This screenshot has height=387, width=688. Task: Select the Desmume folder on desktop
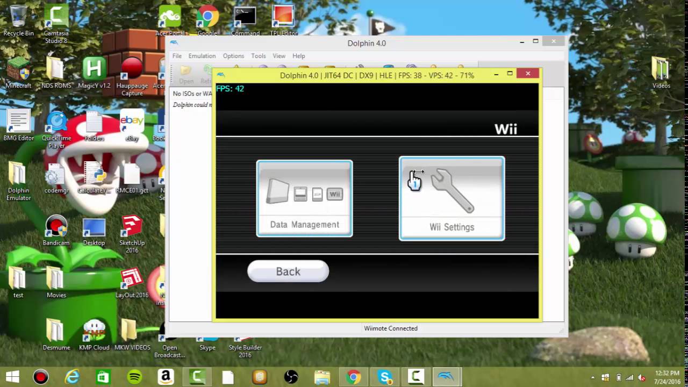tap(56, 334)
